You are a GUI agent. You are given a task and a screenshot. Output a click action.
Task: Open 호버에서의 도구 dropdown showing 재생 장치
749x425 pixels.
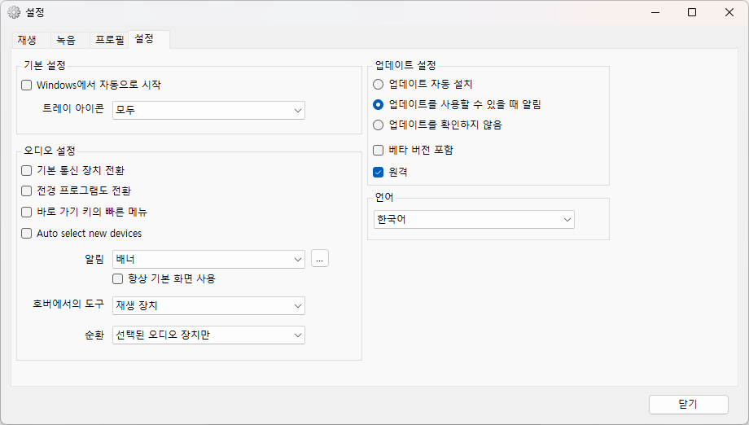tap(208, 305)
